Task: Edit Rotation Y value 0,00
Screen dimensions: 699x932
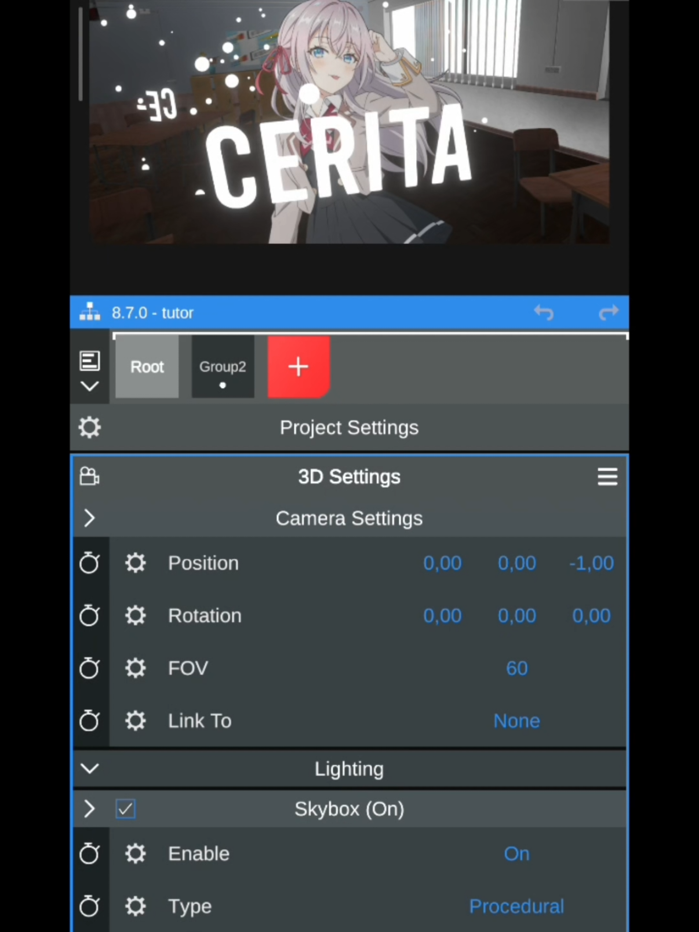Action: tap(517, 616)
